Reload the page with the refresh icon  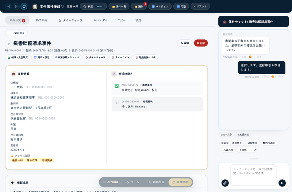[24, 7]
